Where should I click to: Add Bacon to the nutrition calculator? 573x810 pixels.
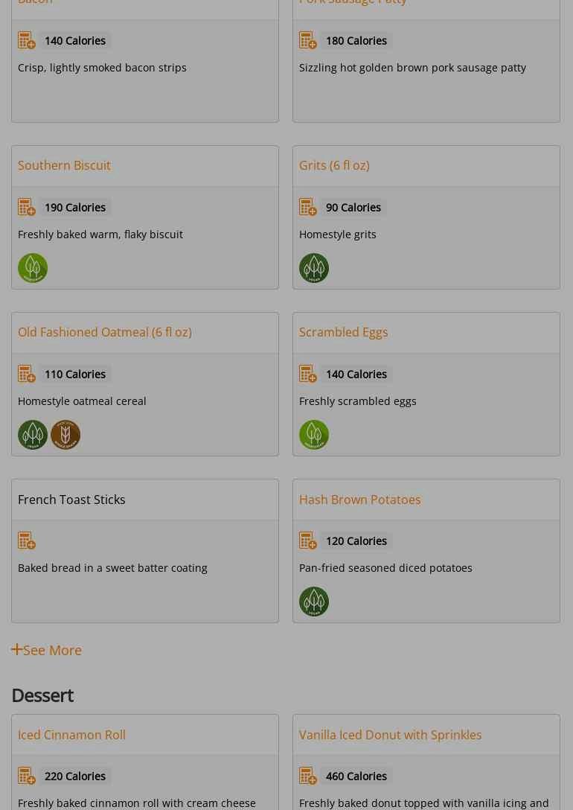pyautogui.click(x=27, y=40)
